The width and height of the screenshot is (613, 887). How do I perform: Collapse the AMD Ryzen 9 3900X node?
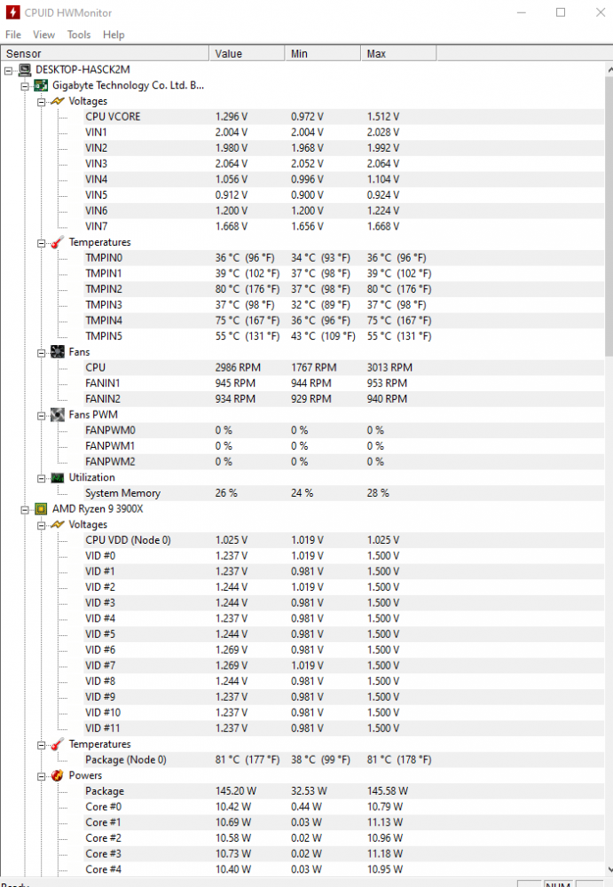[25, 509]
